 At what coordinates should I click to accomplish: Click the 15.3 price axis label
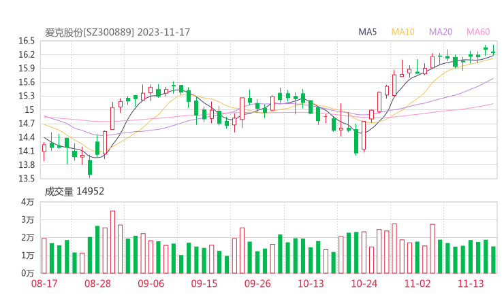coord(27,96)
